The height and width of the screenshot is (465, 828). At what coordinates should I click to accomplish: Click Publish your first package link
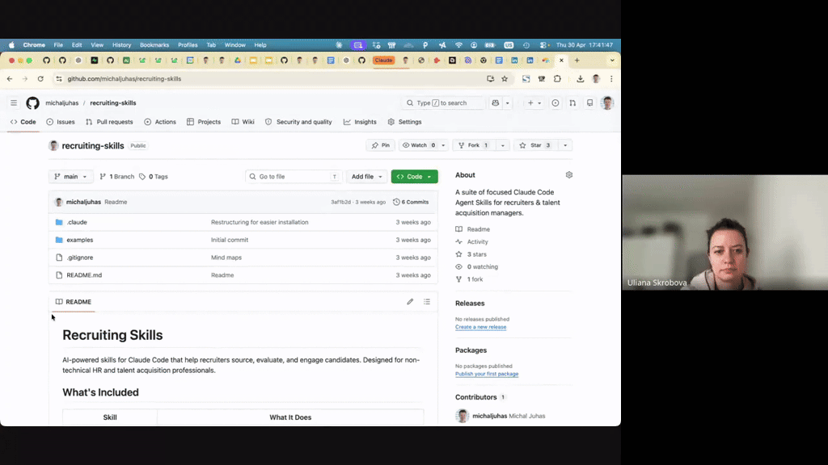(487, 374)
